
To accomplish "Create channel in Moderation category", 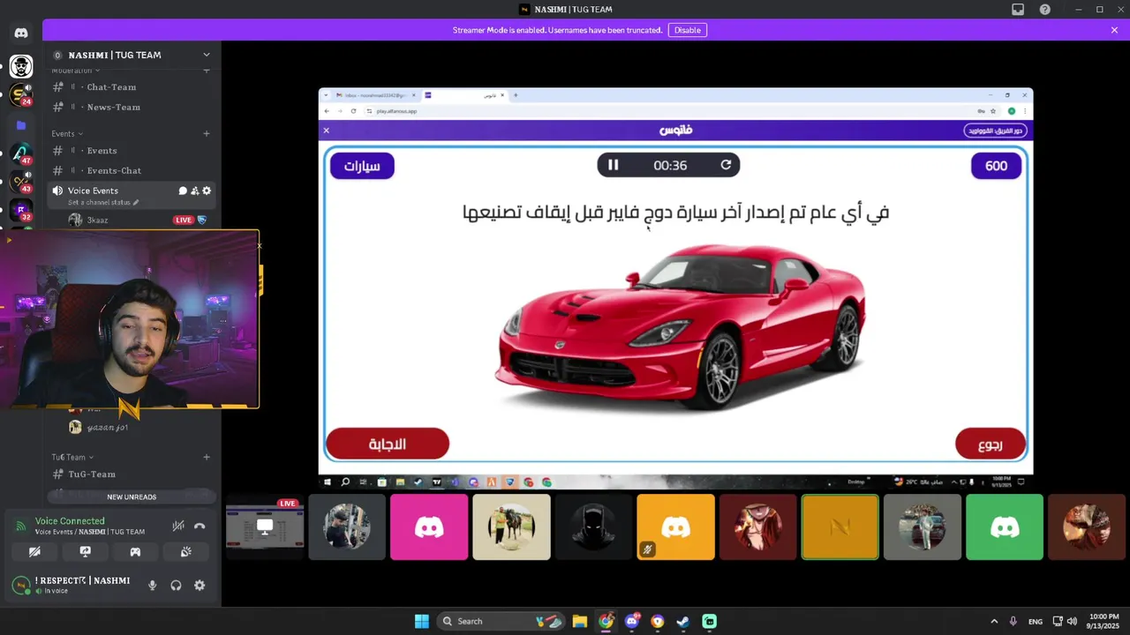I will click(207, 71).
